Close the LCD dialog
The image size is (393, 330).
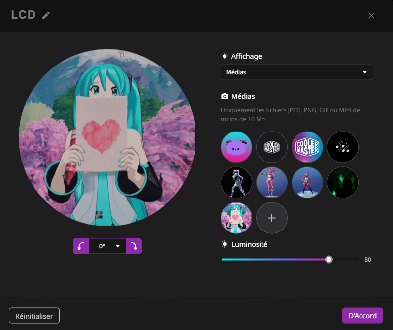[371, 16]
